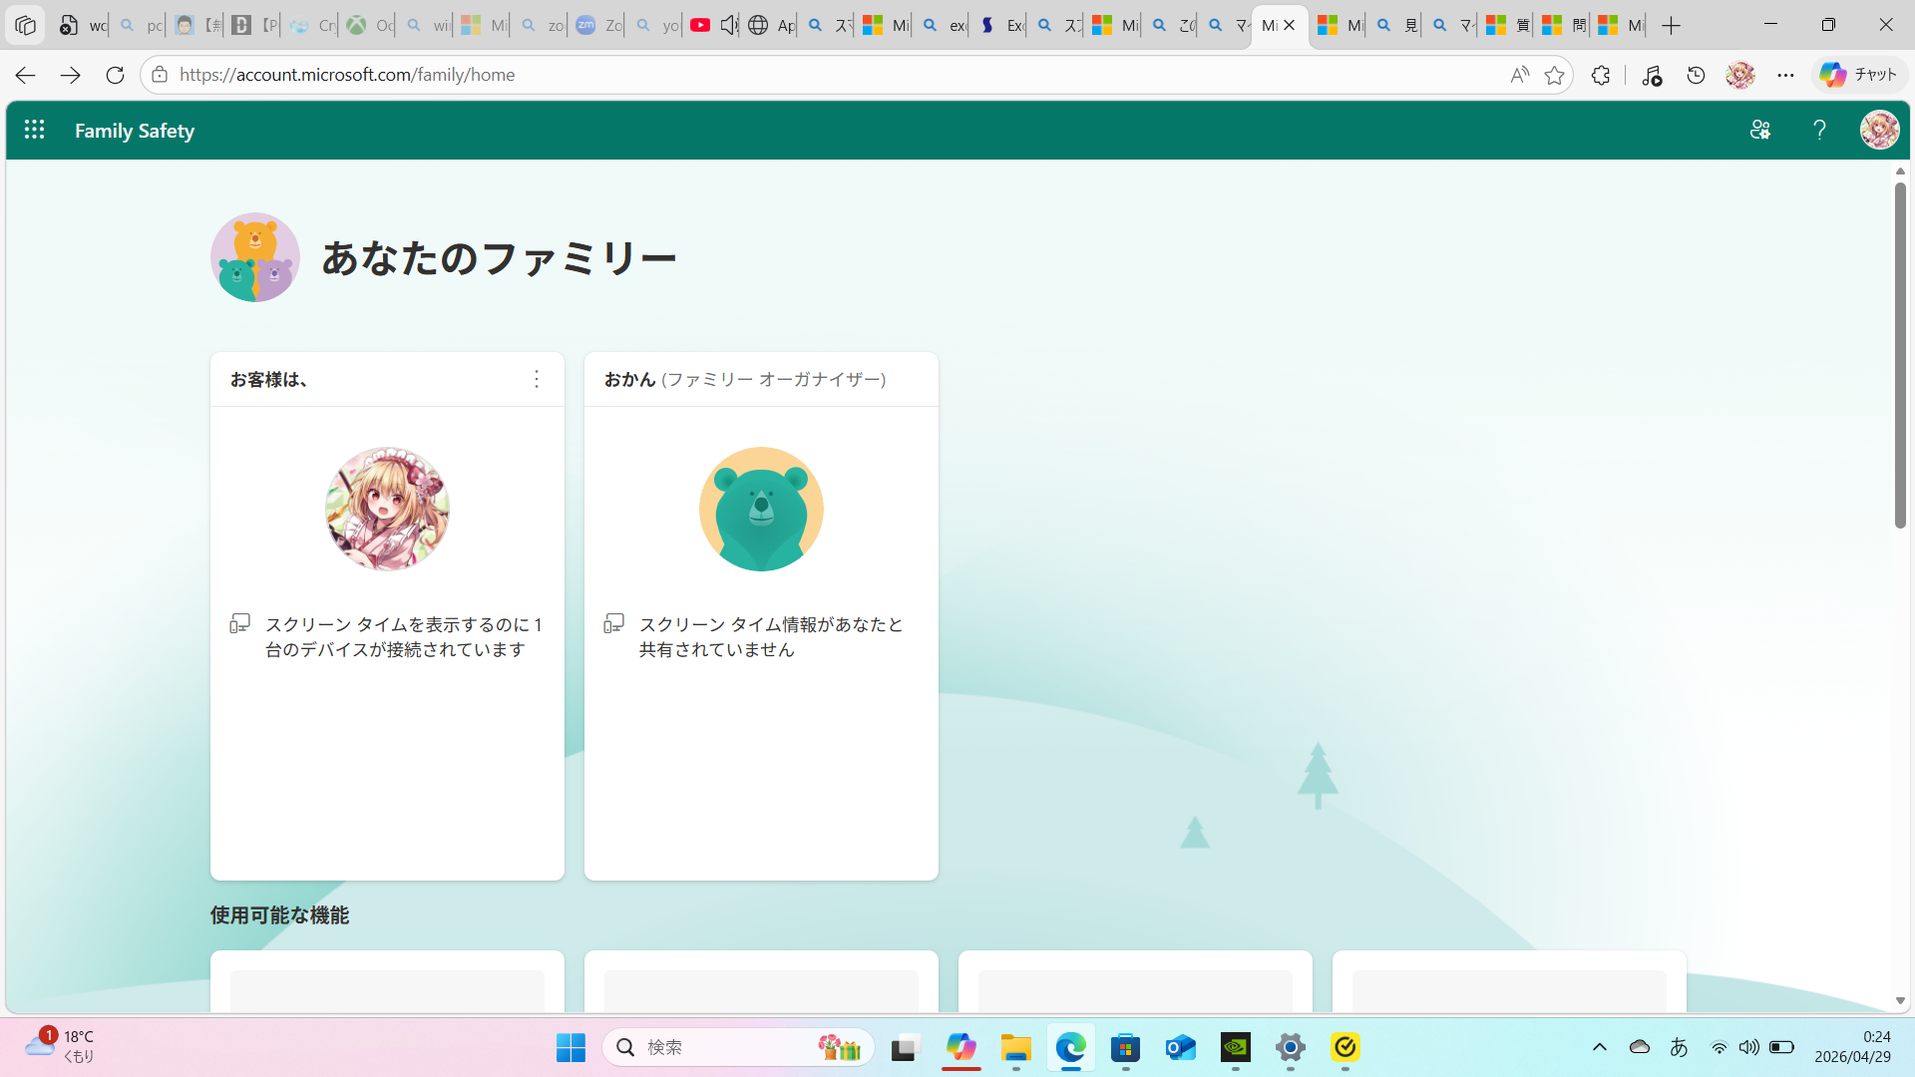
Task: Go back to previous page
Action: (x=26, y=75)
